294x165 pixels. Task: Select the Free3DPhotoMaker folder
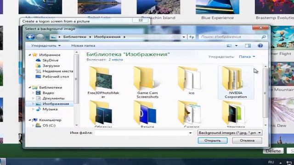(x=103, y=82)
